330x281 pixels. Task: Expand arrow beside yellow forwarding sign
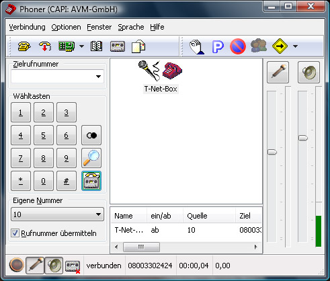click(295, 46)
